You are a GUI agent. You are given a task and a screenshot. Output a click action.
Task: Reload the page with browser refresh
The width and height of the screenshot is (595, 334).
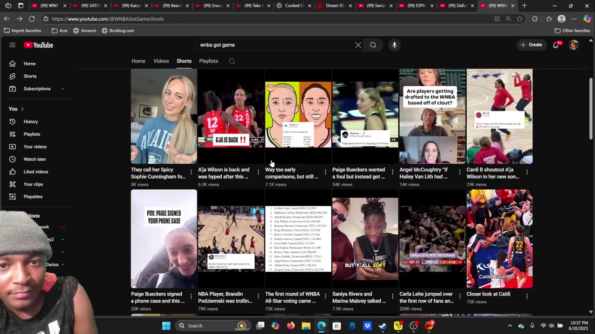(32, 19)
